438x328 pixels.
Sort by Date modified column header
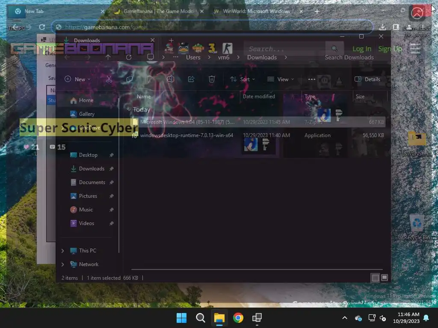(259, 97)
